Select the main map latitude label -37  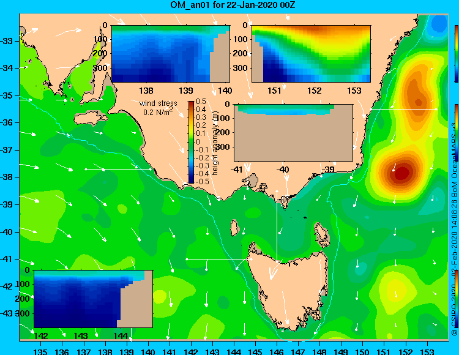coord(7,150)
